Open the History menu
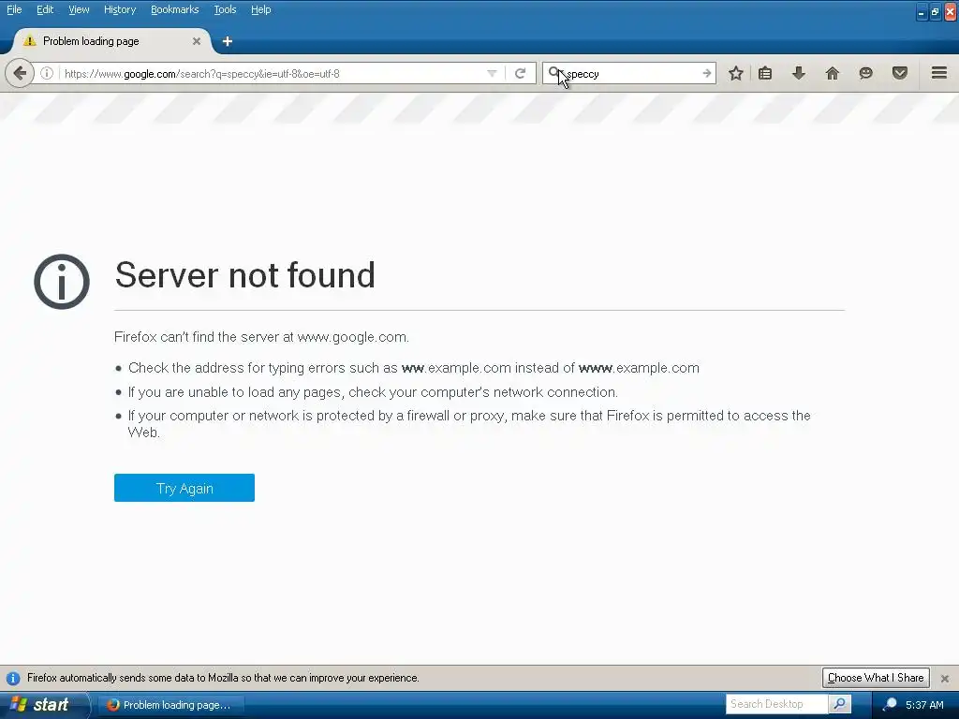Viewport: 959px width, 719px height. click(x=120, y=9)
